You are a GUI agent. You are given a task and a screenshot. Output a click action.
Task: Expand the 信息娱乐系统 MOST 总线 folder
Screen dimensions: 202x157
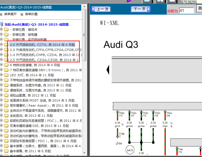click(1, 100)
